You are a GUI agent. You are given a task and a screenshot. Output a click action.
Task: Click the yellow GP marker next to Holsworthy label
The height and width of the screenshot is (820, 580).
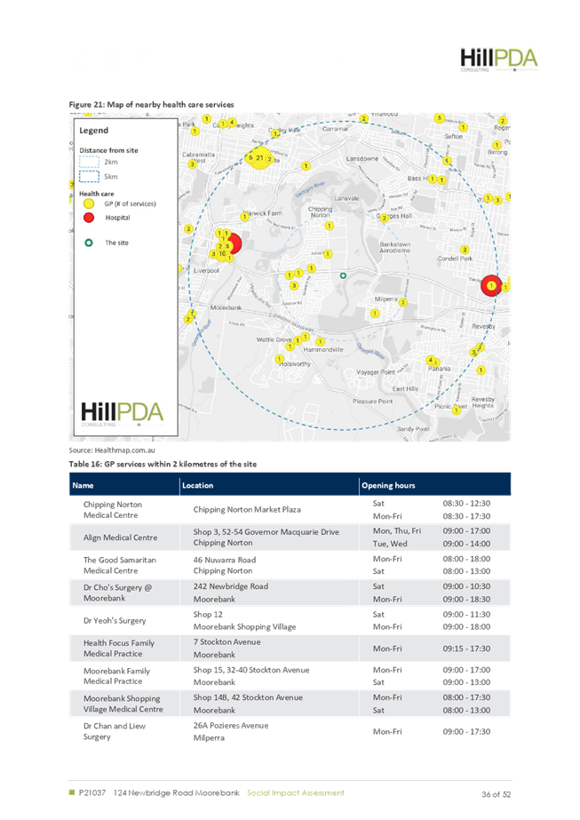pos(280,359)
